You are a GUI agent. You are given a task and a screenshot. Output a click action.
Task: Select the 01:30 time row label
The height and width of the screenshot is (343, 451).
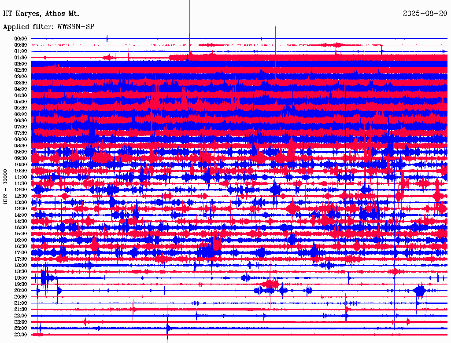21,58
